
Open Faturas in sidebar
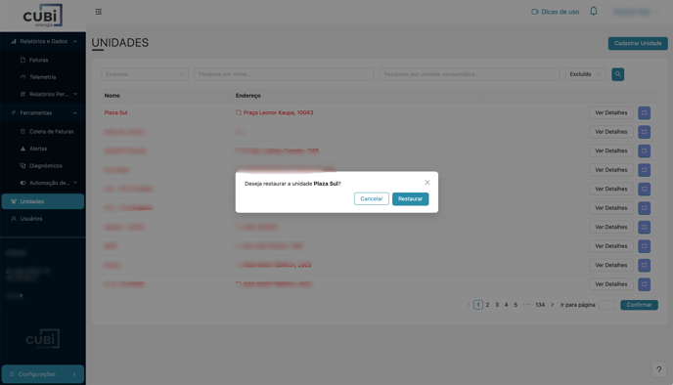[x=38, y=60]
